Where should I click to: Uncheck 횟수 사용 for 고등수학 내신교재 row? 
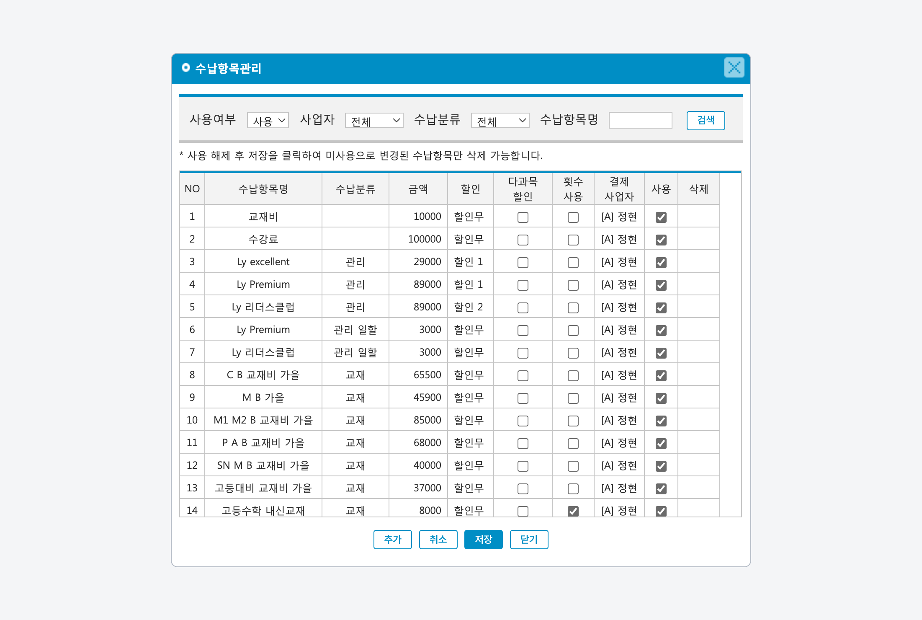tap(573, 511)
